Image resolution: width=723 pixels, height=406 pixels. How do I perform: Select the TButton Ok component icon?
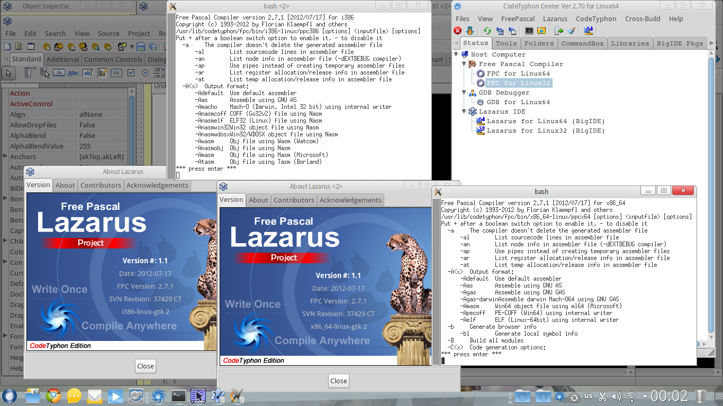(59, 73)
